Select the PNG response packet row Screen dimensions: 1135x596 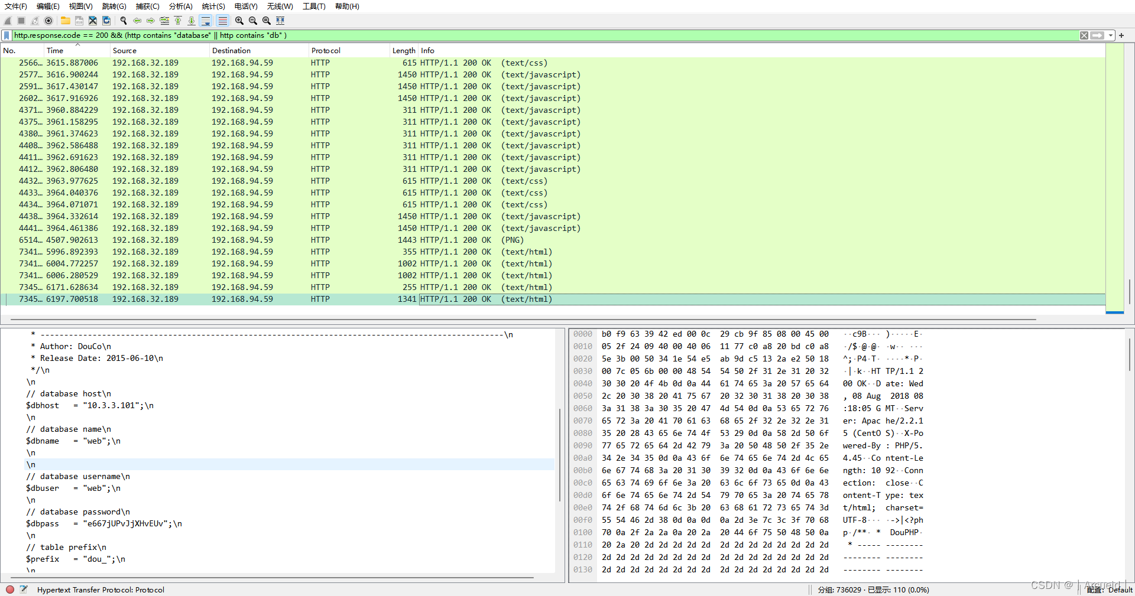tap(553, 240)
